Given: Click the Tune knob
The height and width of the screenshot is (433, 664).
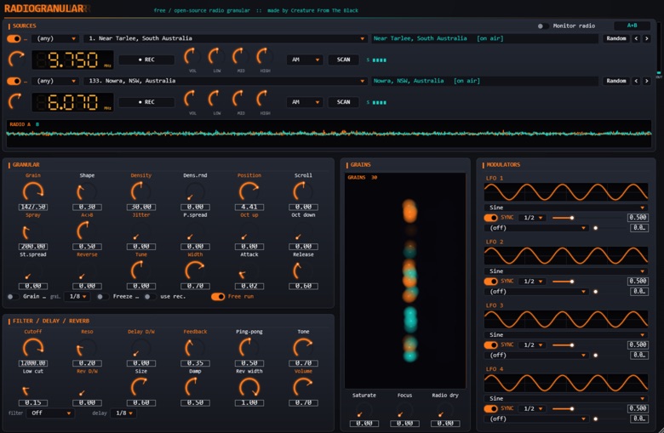Looking at the screenshot, I should pyautogui.click(x=141, y=271).
